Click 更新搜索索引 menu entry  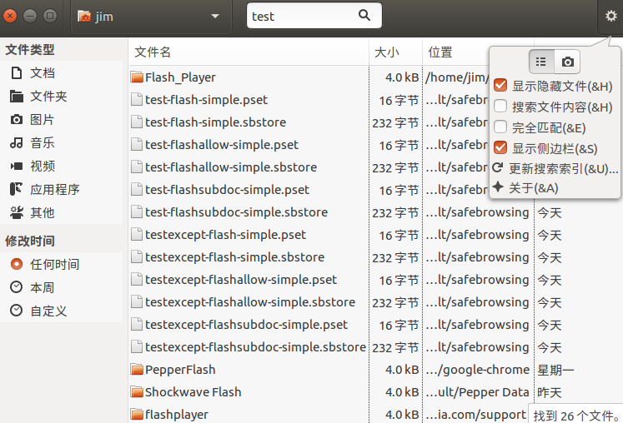pos(555,169)
